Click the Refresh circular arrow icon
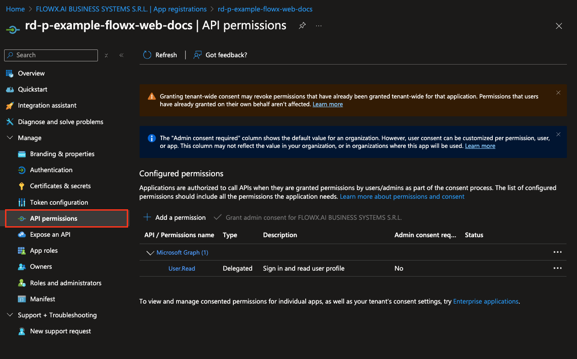577x359 pixels. click(x=147, y=55)
